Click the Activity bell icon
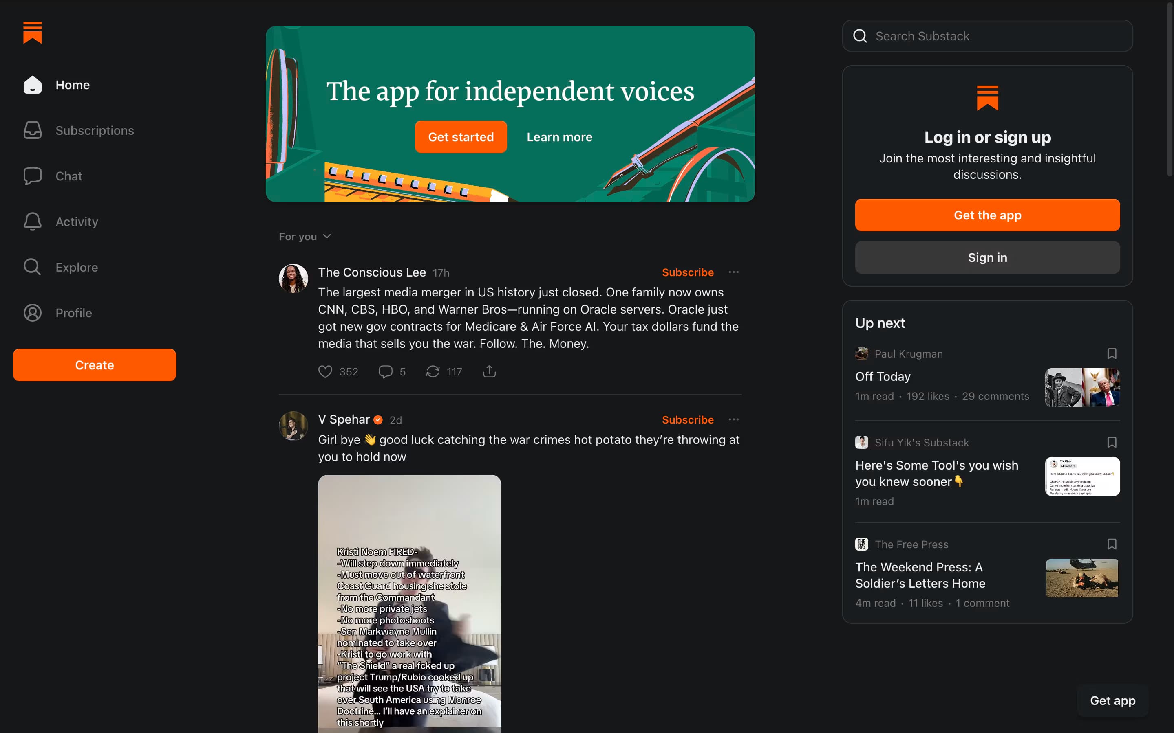This screenshot has width=1174, height=733. pyautogui.click(x=32, y=221)
